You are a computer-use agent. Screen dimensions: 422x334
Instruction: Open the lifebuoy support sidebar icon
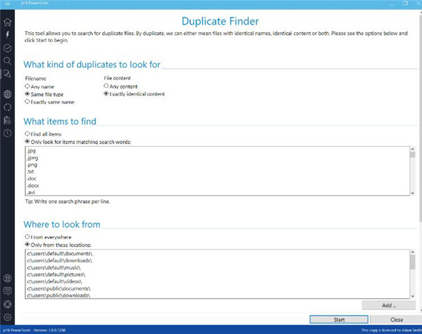pyautogui.click(x=7, y=304)
